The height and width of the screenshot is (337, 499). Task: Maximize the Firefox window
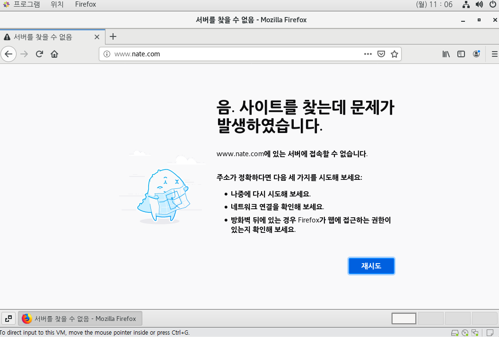click(x=479, y=20)
